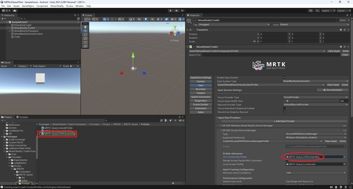Select the Transform tool in Scene overlay

[85, 46]
